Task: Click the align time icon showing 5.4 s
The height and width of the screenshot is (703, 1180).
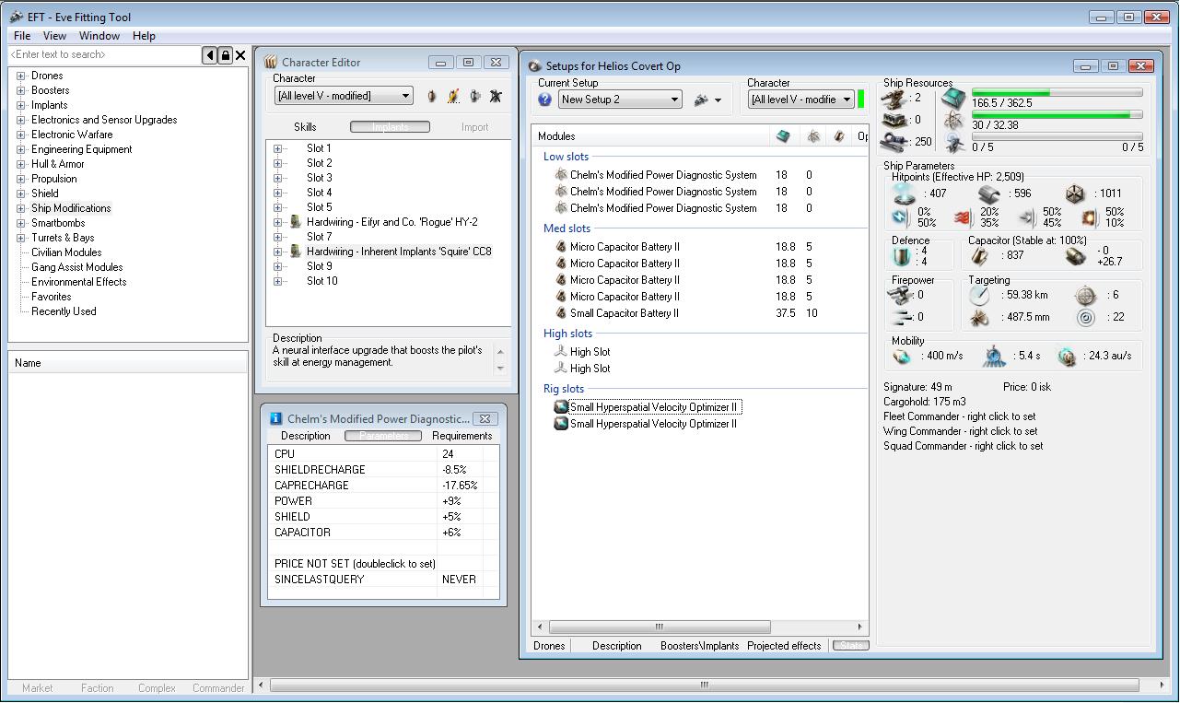Action: 993,356
